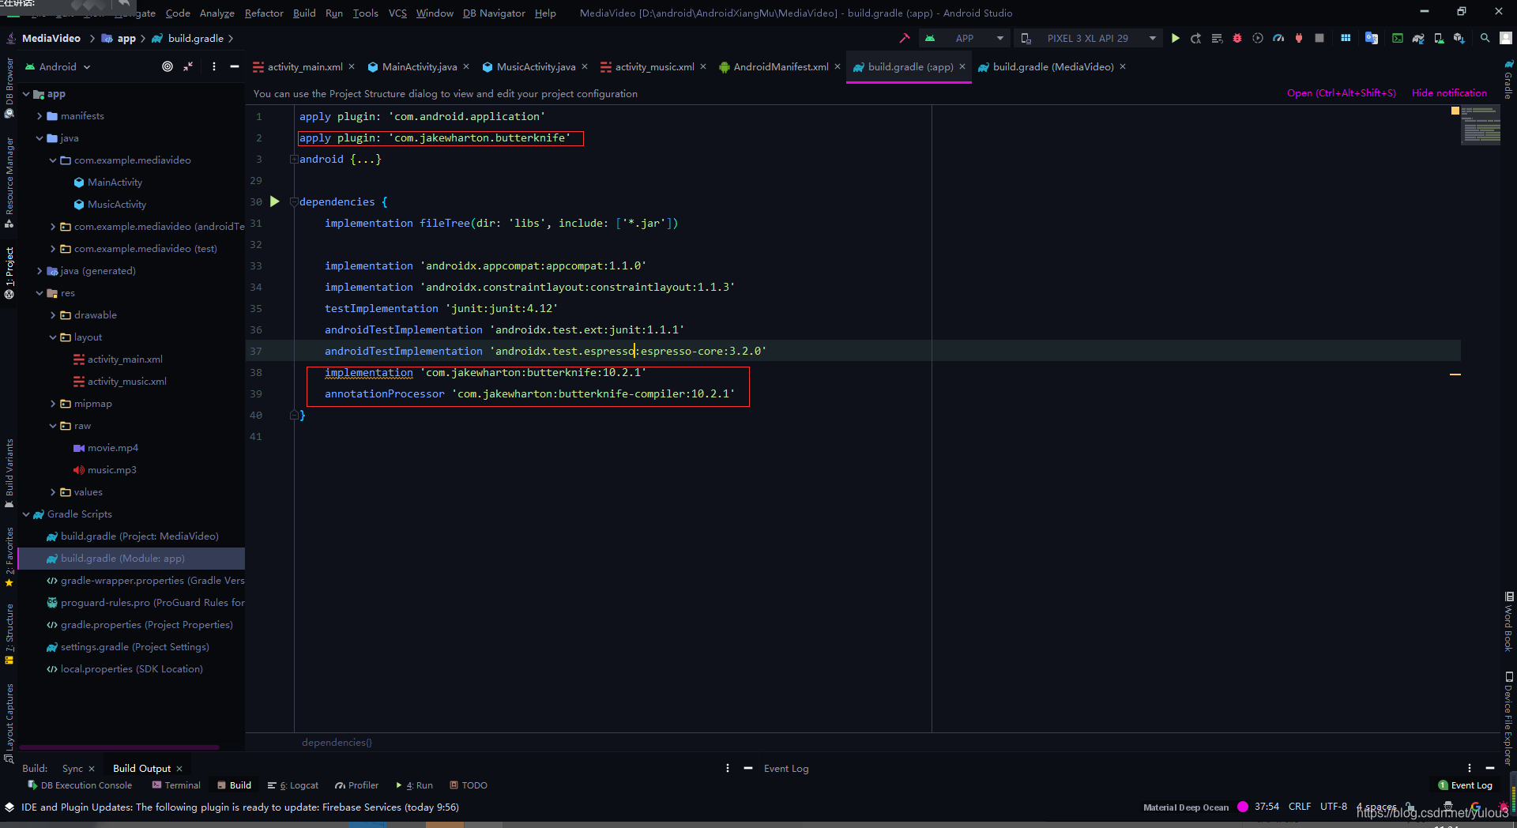Open the Build menu

pos(304,13)
